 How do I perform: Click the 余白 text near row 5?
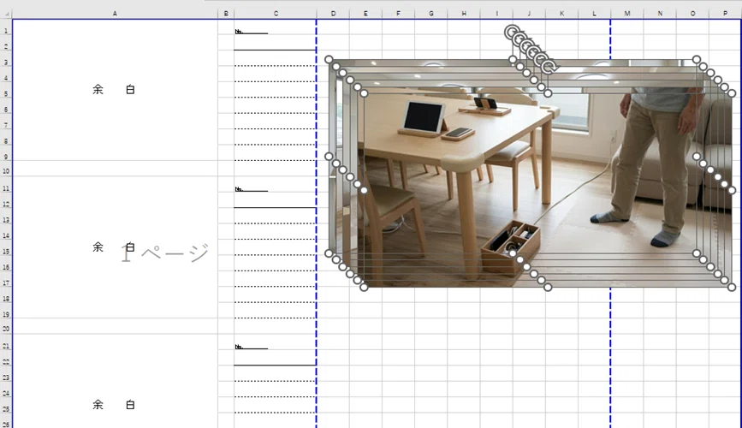(x=114, y=90)
